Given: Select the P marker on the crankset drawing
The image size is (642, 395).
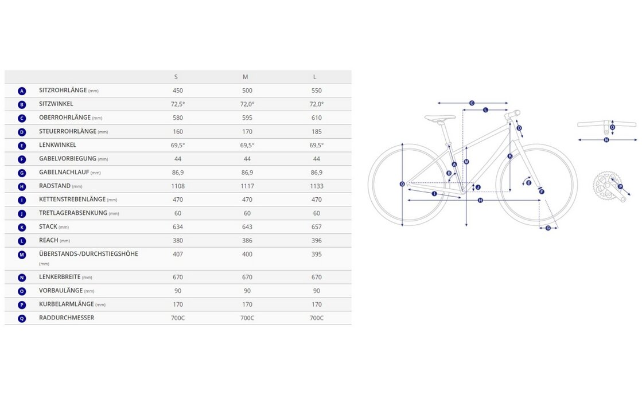Looking at the screenshot, I should (x=620, y=186).
